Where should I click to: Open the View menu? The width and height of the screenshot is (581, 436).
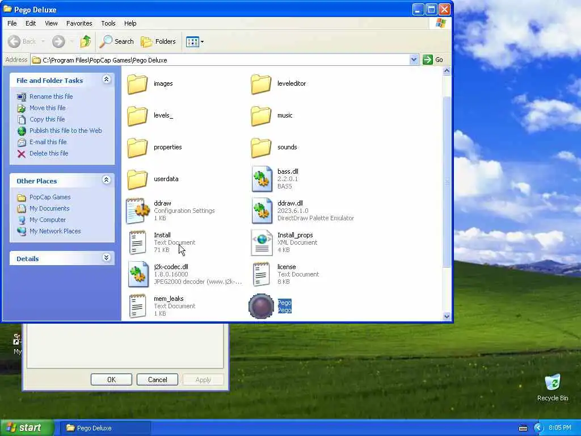point(51,23)
